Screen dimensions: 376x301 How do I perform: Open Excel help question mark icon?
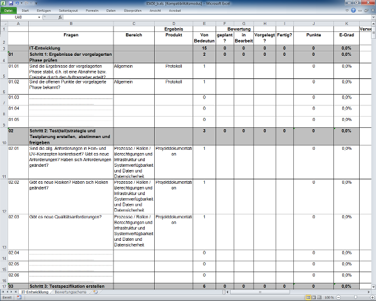point(355,11)
